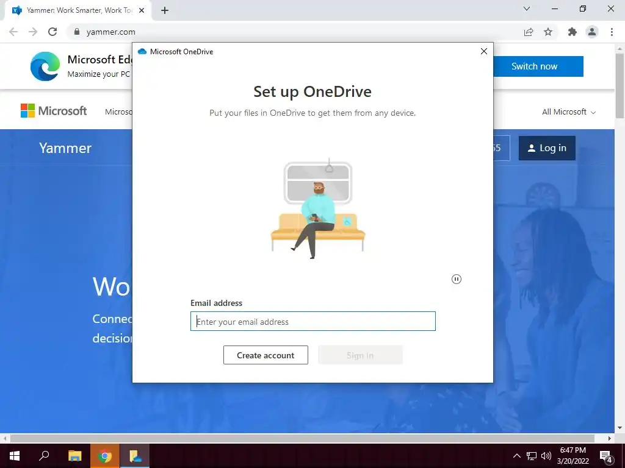Click the Chrome back arrow

[13, 32]
